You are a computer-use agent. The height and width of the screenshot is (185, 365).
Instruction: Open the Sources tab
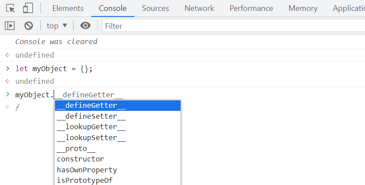tap(155, 8)
